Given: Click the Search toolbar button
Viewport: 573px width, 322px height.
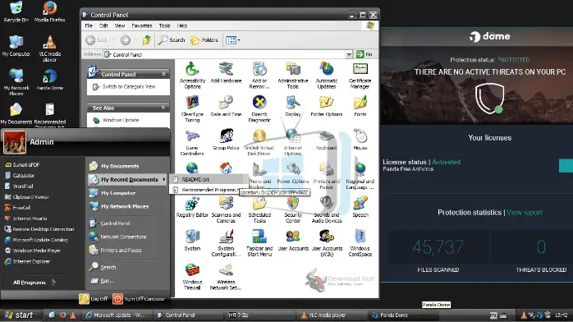Looking at the screenshot, I should coord(172,39).
